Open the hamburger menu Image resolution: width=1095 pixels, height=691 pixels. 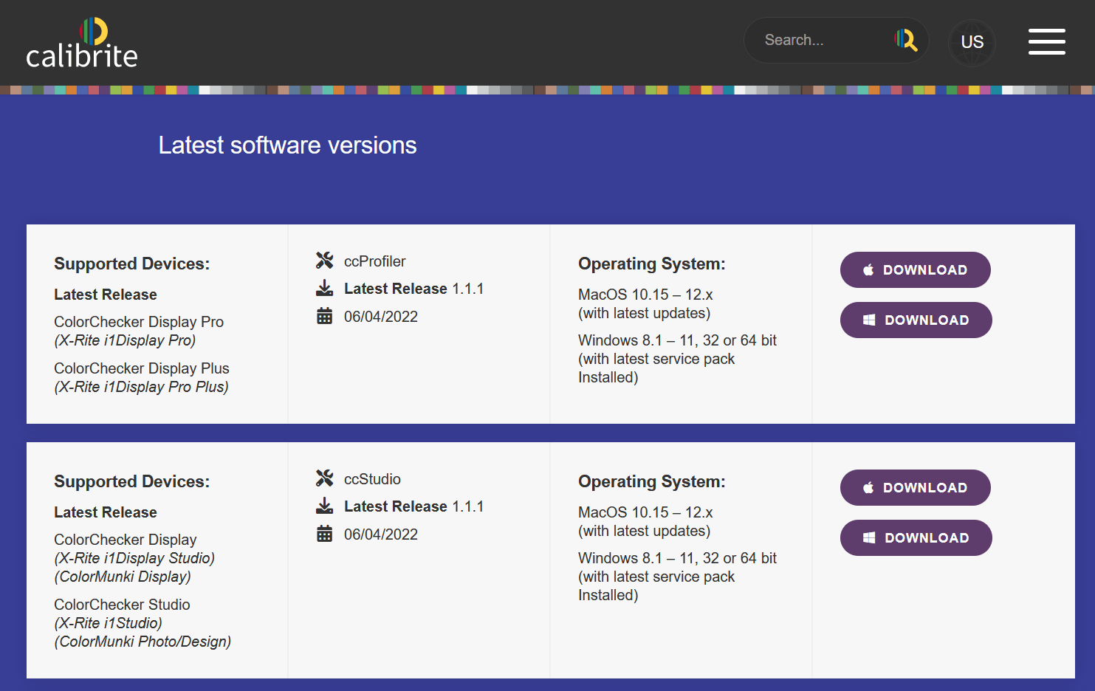point(1047,41)
